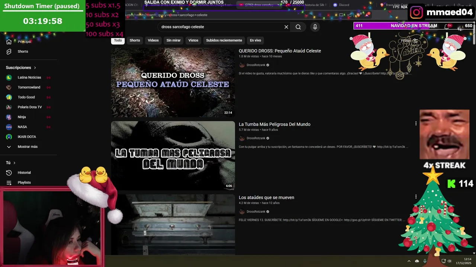The image size is (476, 267).
Task: Open DrossRotzank channel name under La Tumba Más Peligrosa
Action: pyautogui.click(x=256, y=138)
